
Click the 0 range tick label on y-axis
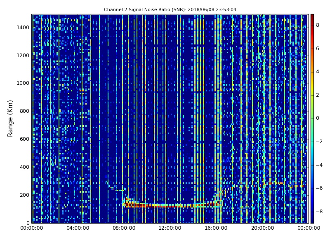[x=28, y=223]
